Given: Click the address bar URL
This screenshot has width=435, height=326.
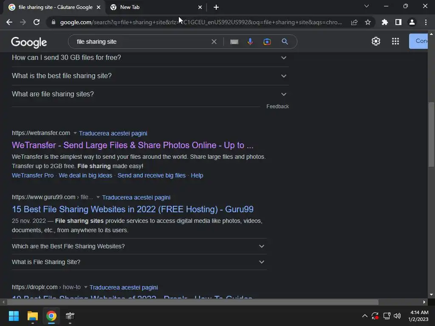Looking at the screenshot, I should [201, 22].
